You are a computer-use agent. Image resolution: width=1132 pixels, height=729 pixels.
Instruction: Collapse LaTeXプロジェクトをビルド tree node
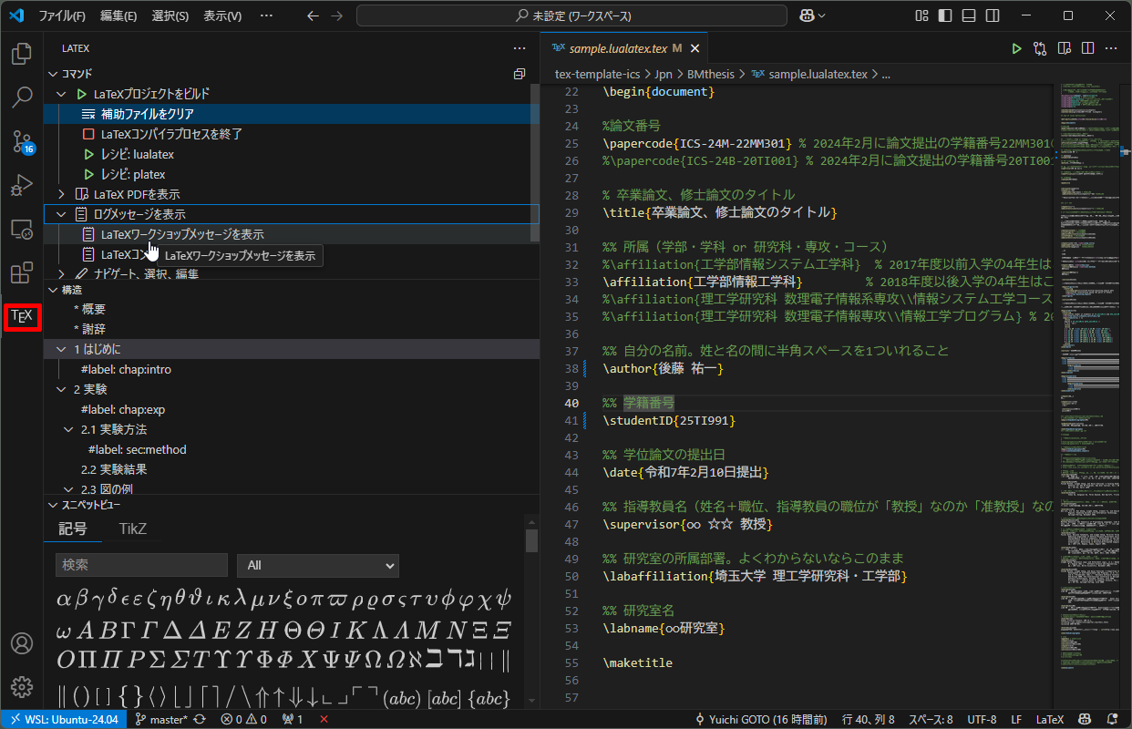[x=61, y=94]
